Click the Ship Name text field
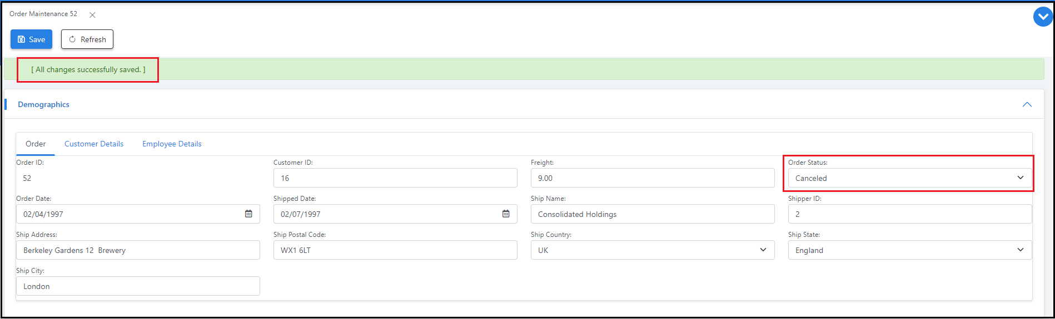1055x319 pixels. [652, 214]
